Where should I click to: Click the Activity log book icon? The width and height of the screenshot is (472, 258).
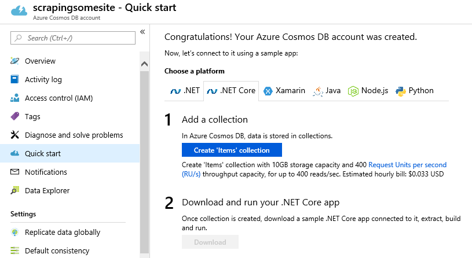[x=14, y=79]
